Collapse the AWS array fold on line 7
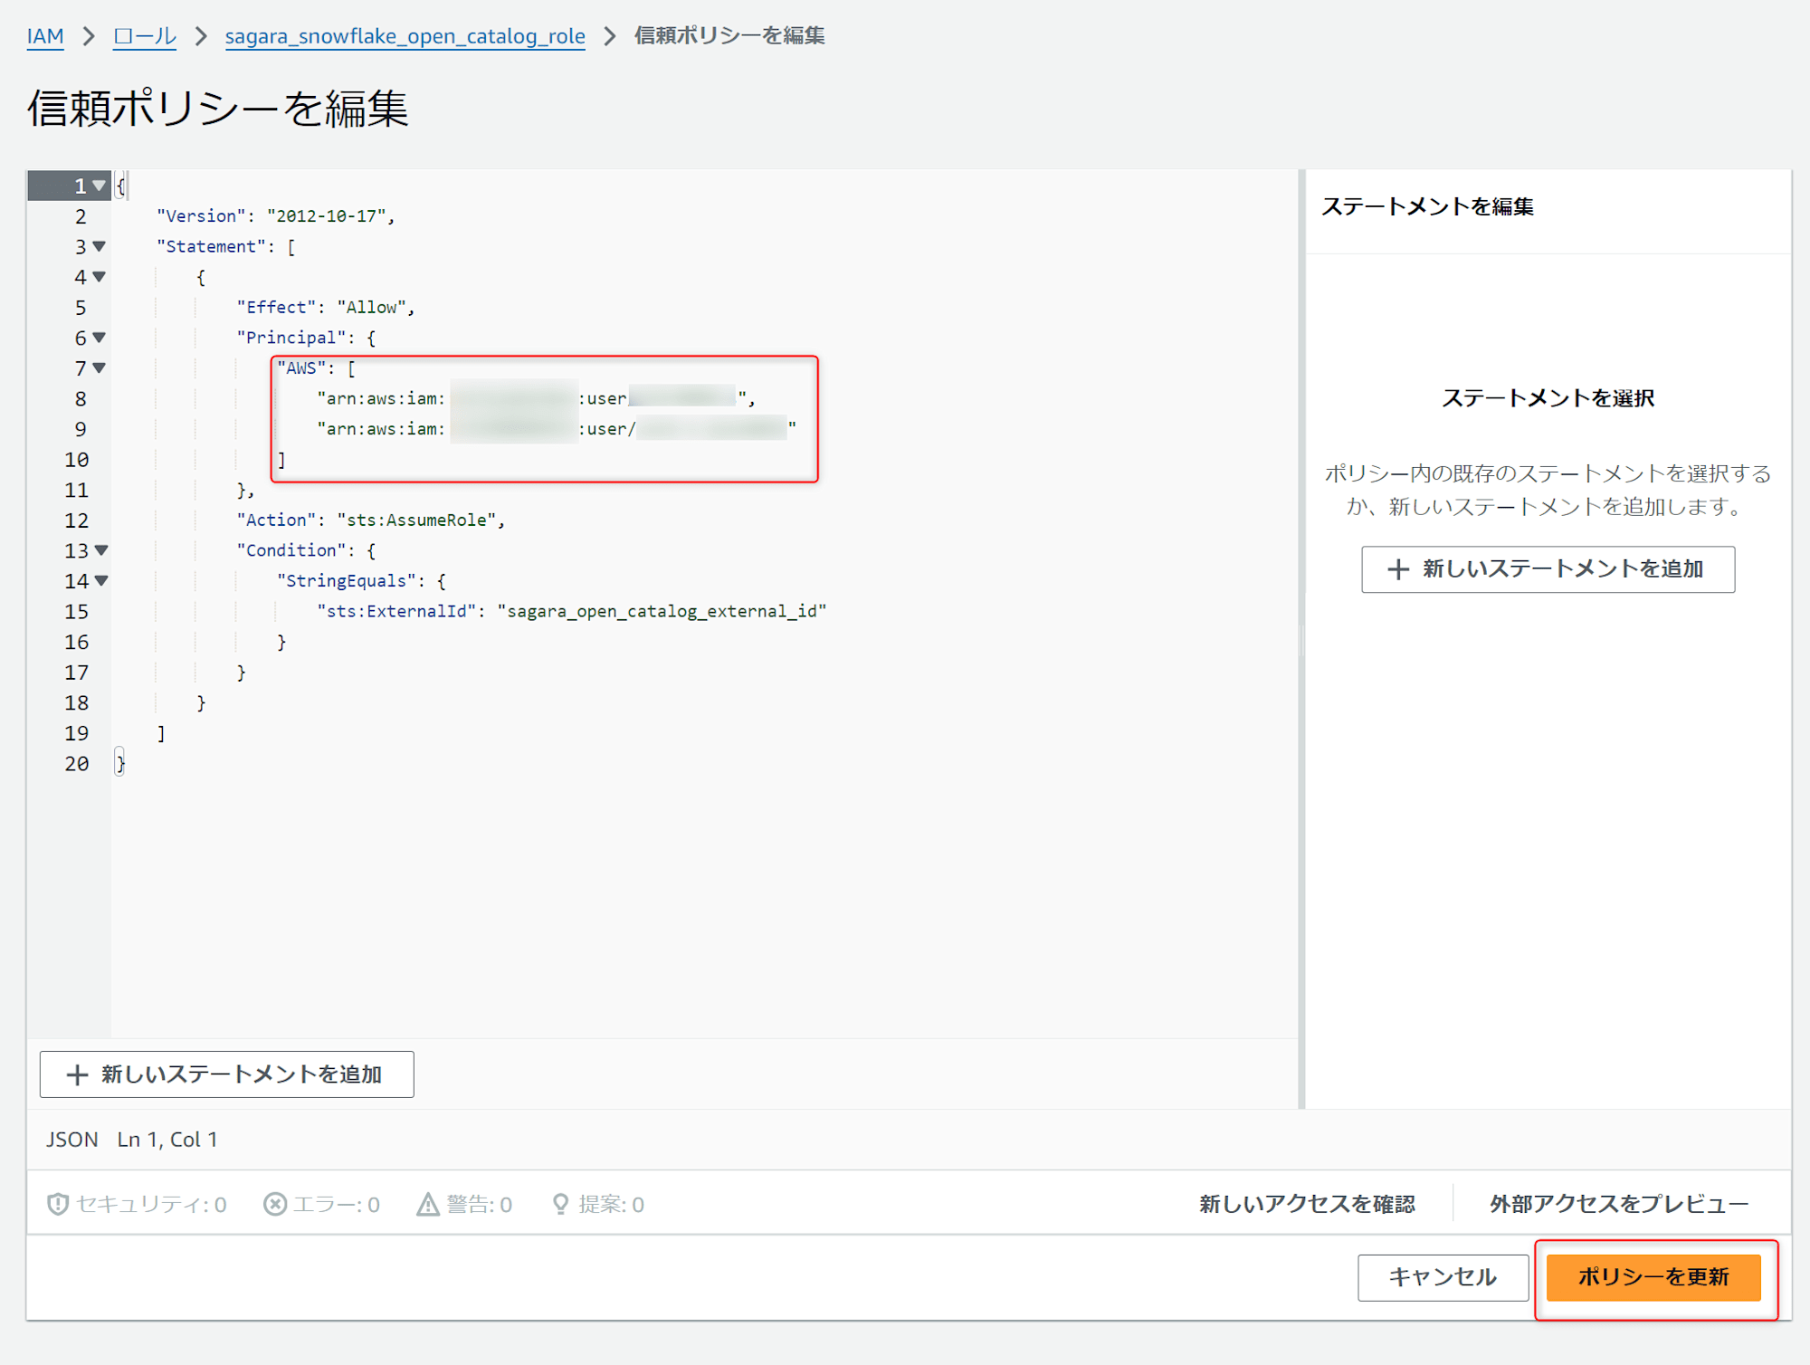Screen dimensions: 1810x1365 click(x=100, y=368)
